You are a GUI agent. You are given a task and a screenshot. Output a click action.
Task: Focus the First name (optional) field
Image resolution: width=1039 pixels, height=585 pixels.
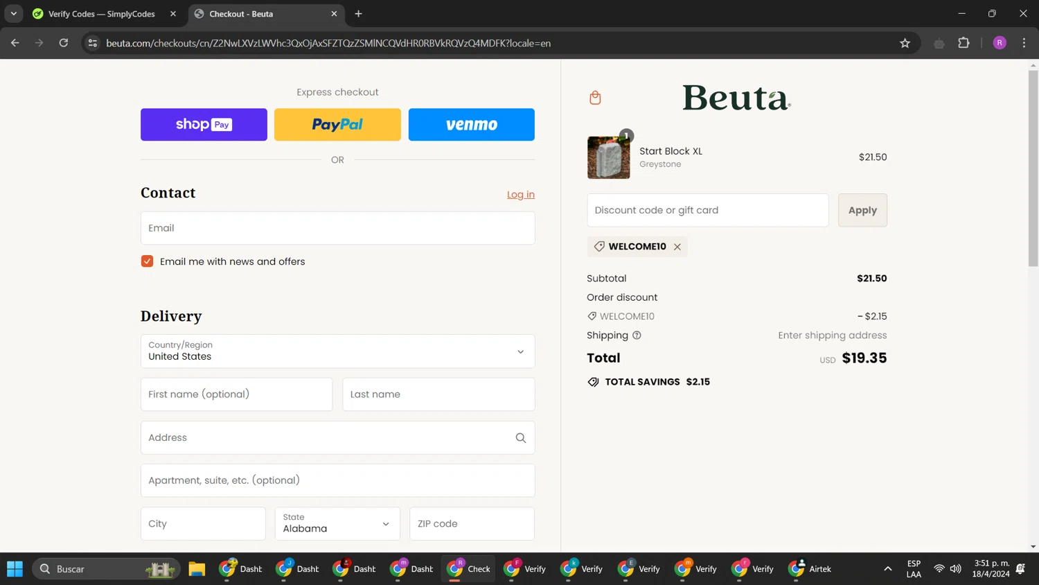point(236,394)
